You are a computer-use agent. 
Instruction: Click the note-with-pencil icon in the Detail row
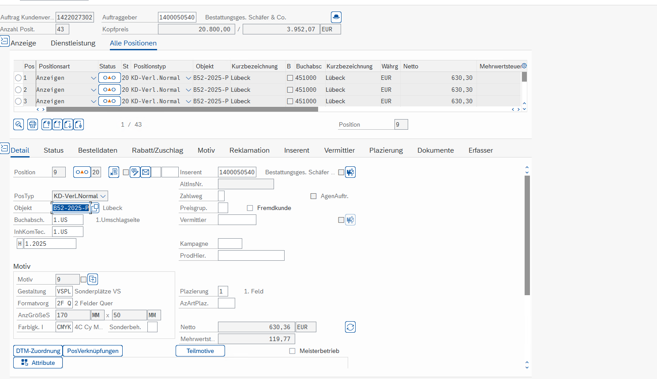click(x=135, y=172)
